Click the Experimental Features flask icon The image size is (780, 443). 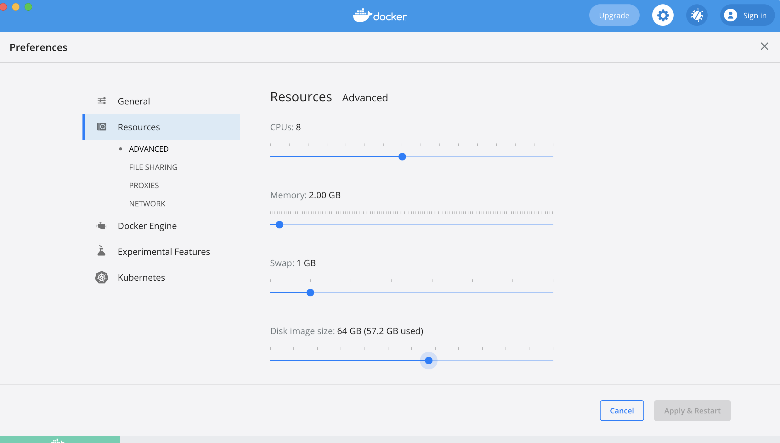click(101, 251)
